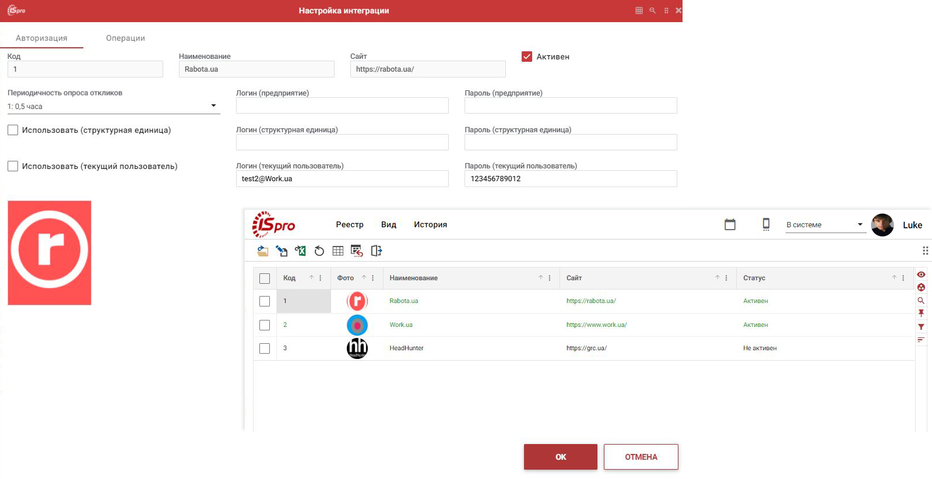932x479 pixels.
Task: Click the red search icon in side panel
Action: (x=921, y=301)
